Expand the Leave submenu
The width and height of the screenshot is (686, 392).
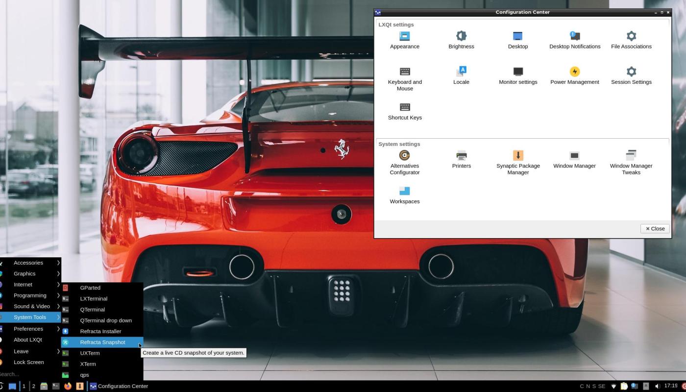tap(30, 351)
